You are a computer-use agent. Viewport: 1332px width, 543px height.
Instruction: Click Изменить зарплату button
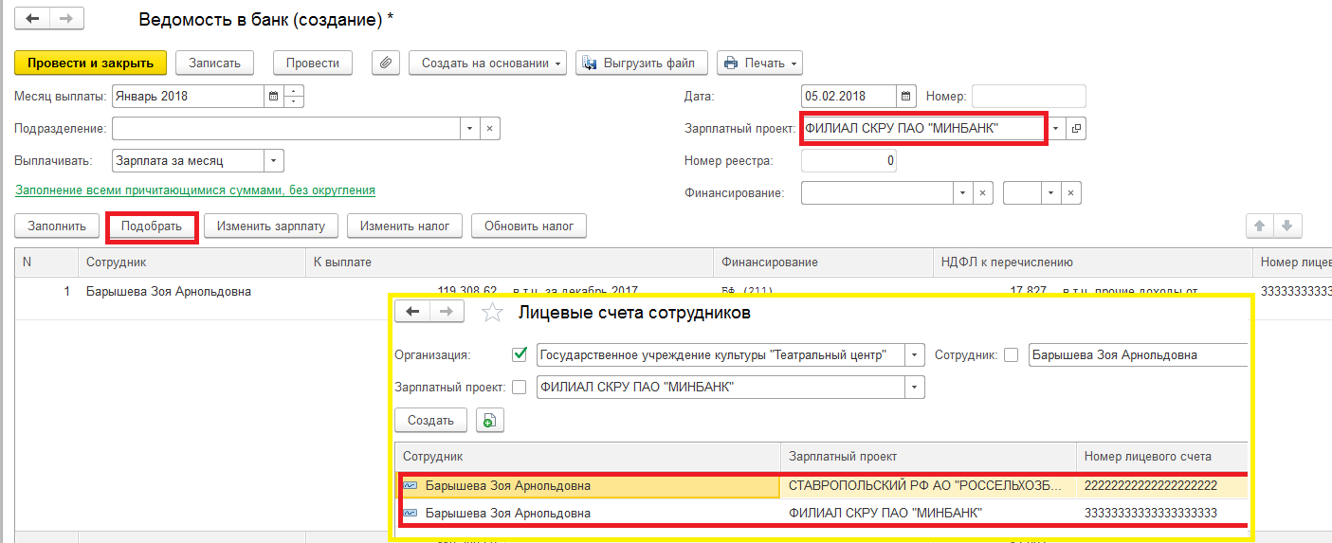(x=271, y=226)
